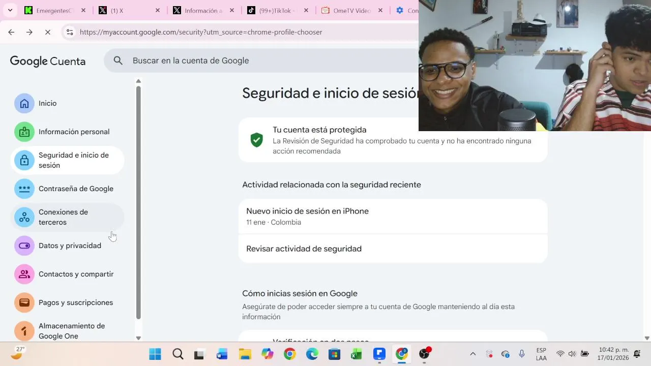
Task: Expand the tab search dropdown arrow
Action: (10, 10)
